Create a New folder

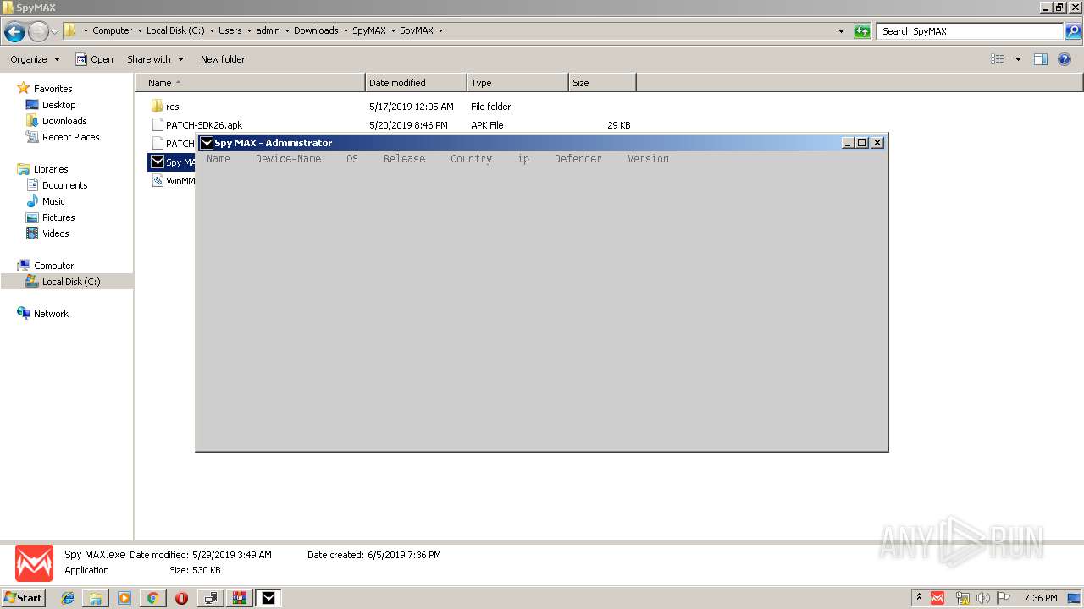(223, 59)
